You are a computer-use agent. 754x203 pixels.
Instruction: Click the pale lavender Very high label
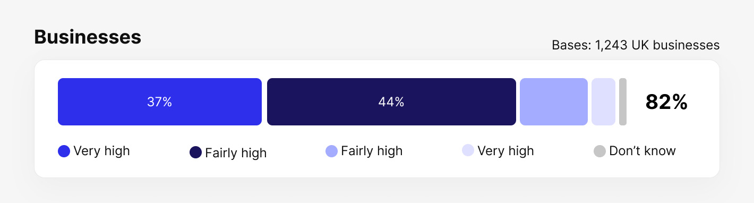coord(505,151)
